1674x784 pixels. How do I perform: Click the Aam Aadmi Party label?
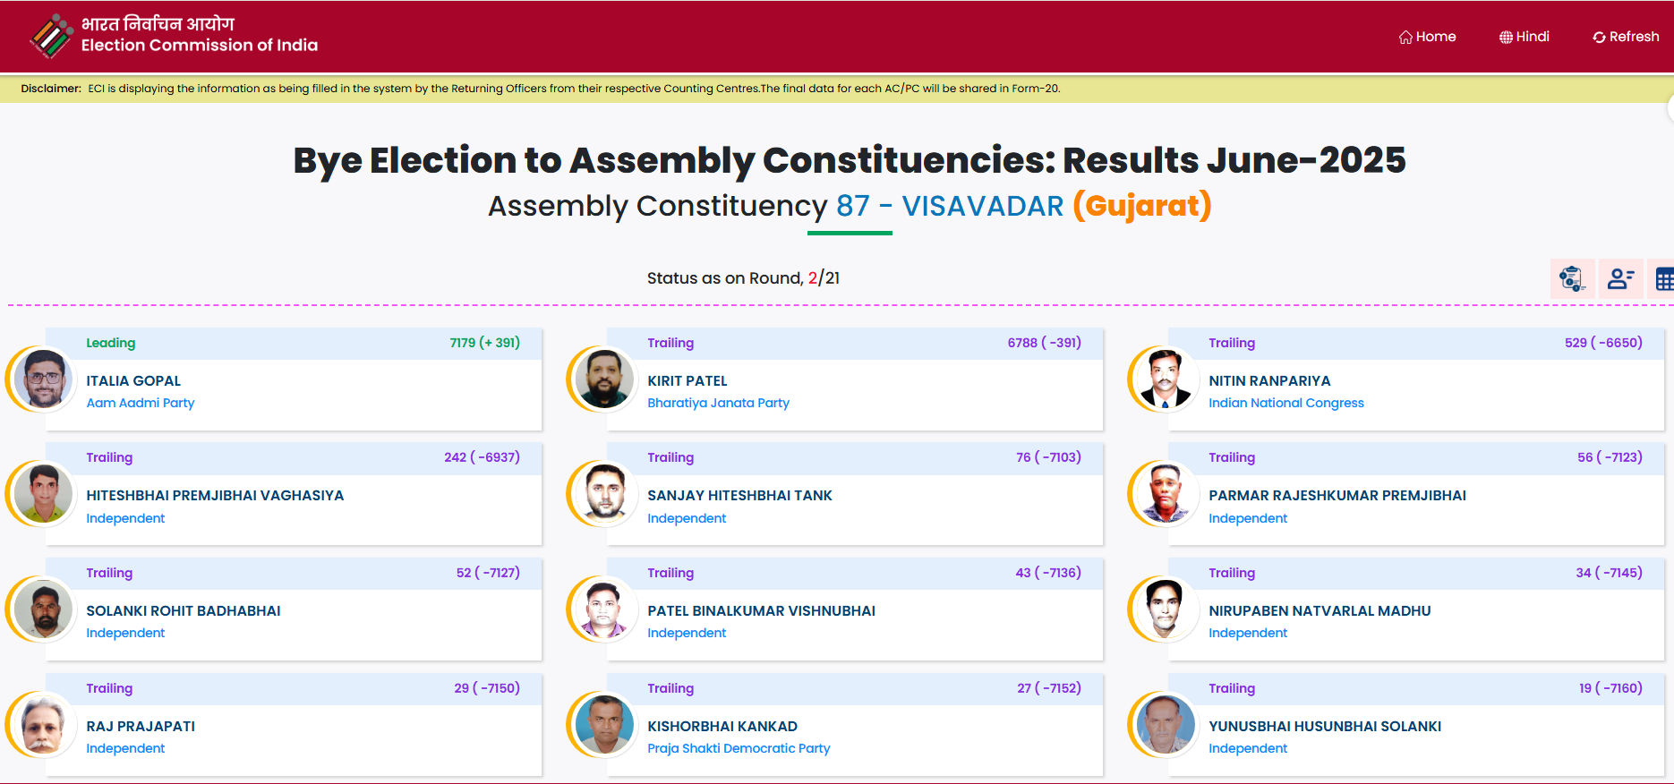pyautogui.click(x=141, y=403)
